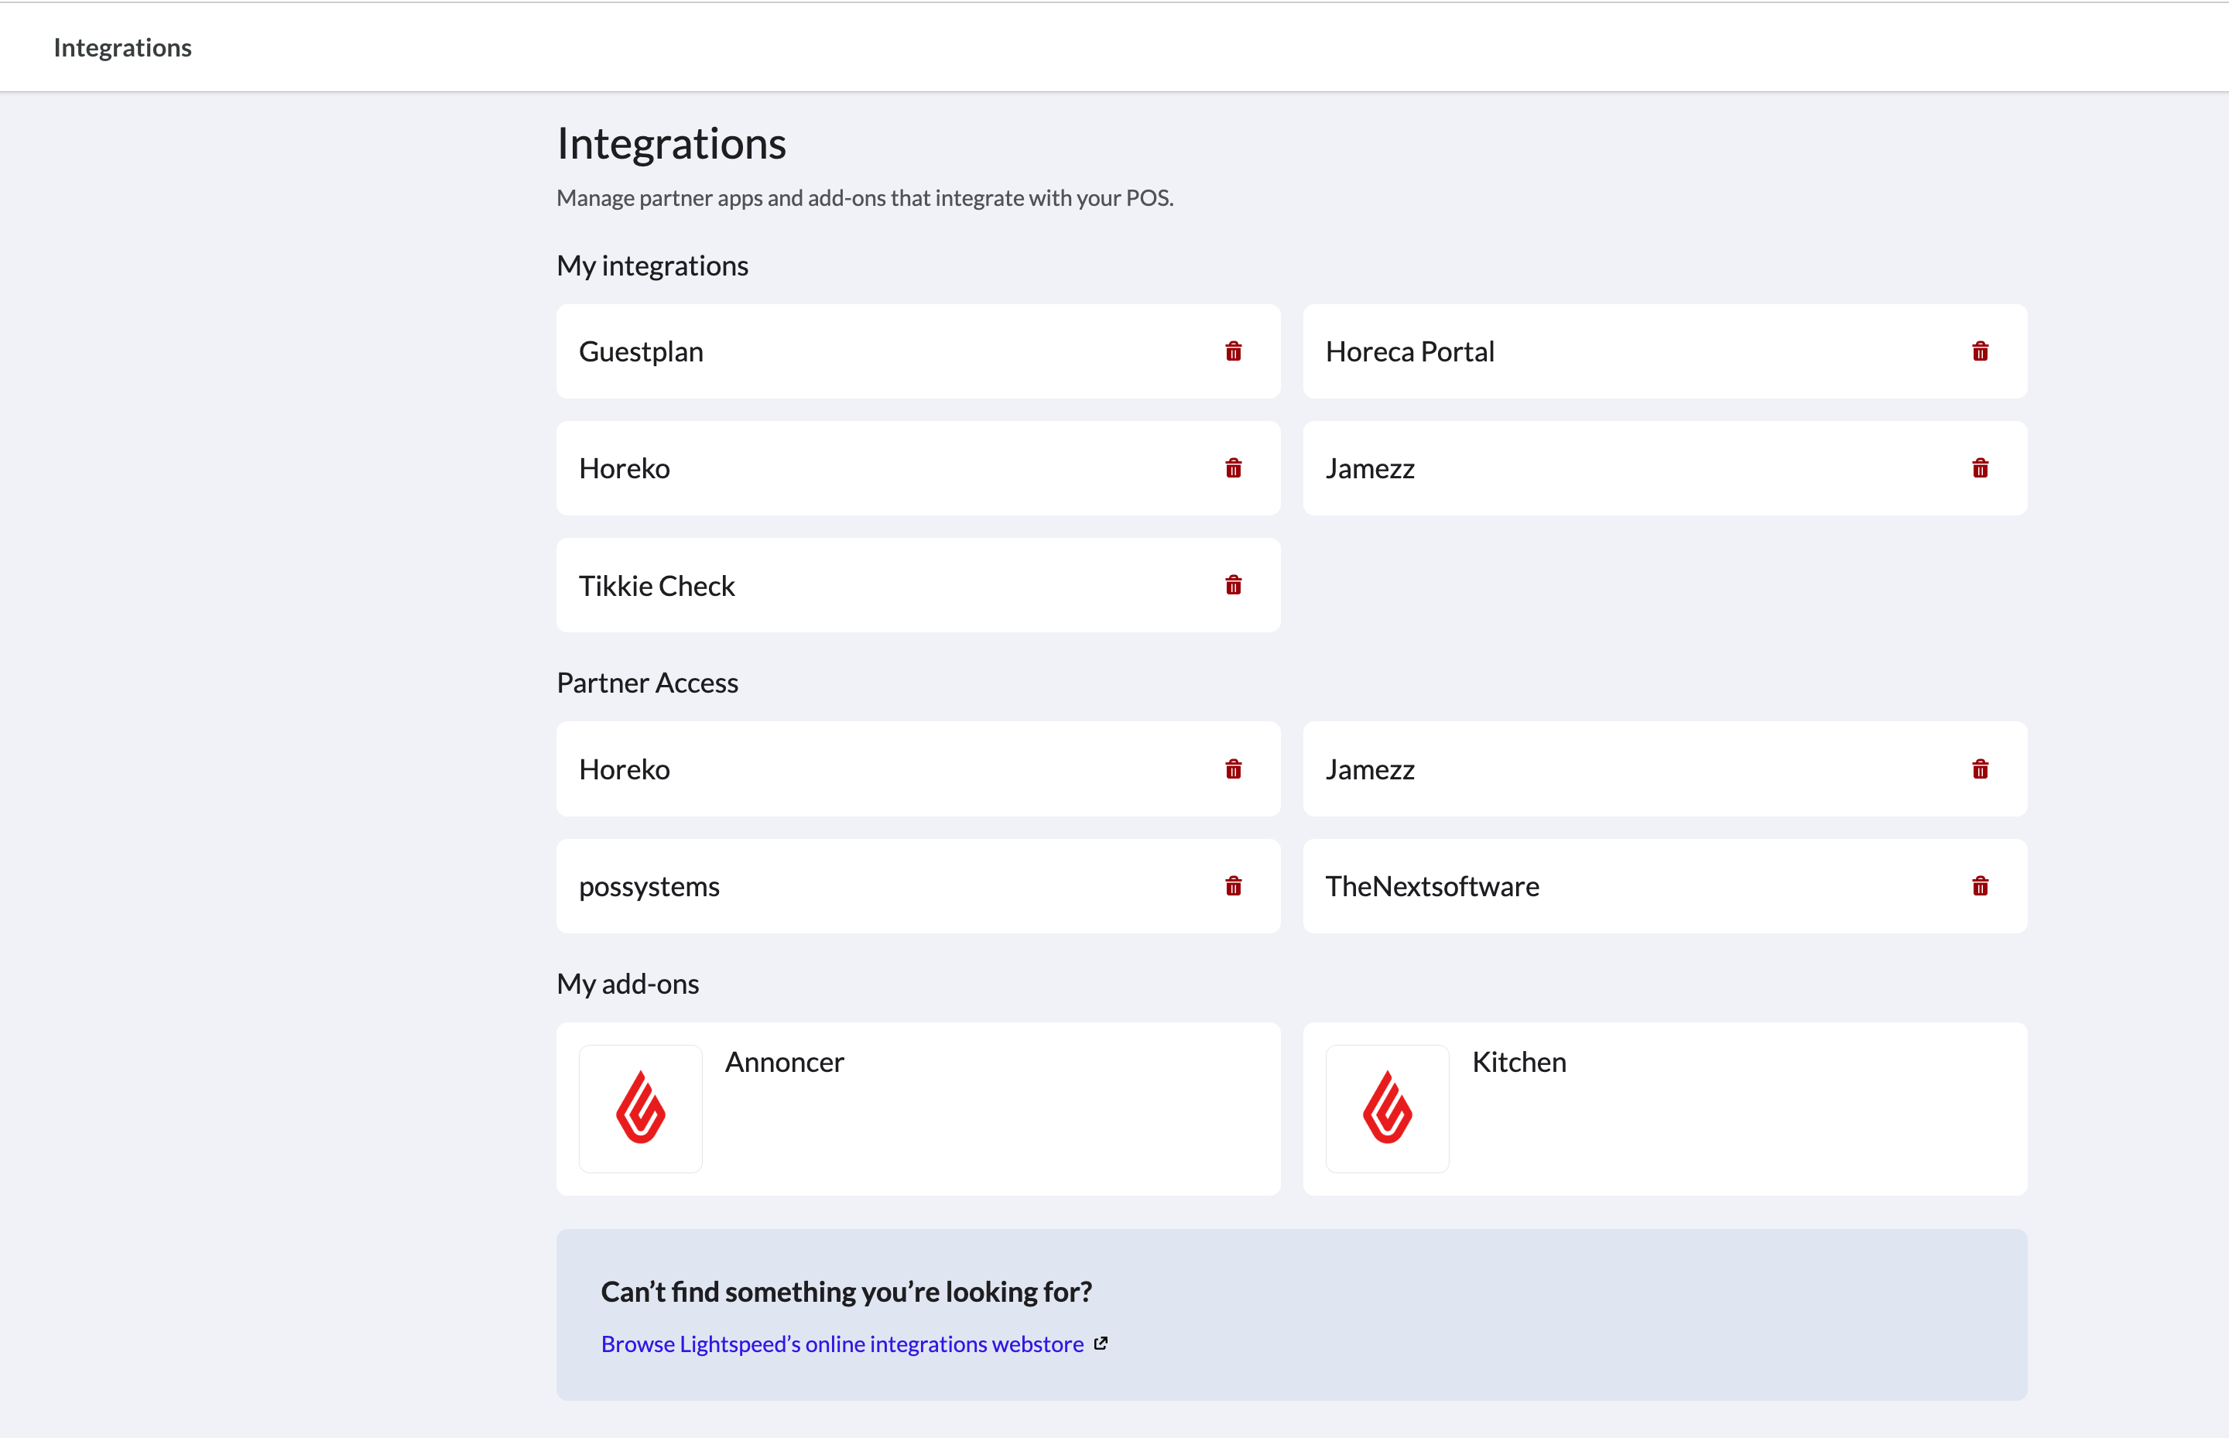This screenshot has width=2229, height=1438.
Task: Click the My integrations section heading
Action: [652, 266]
